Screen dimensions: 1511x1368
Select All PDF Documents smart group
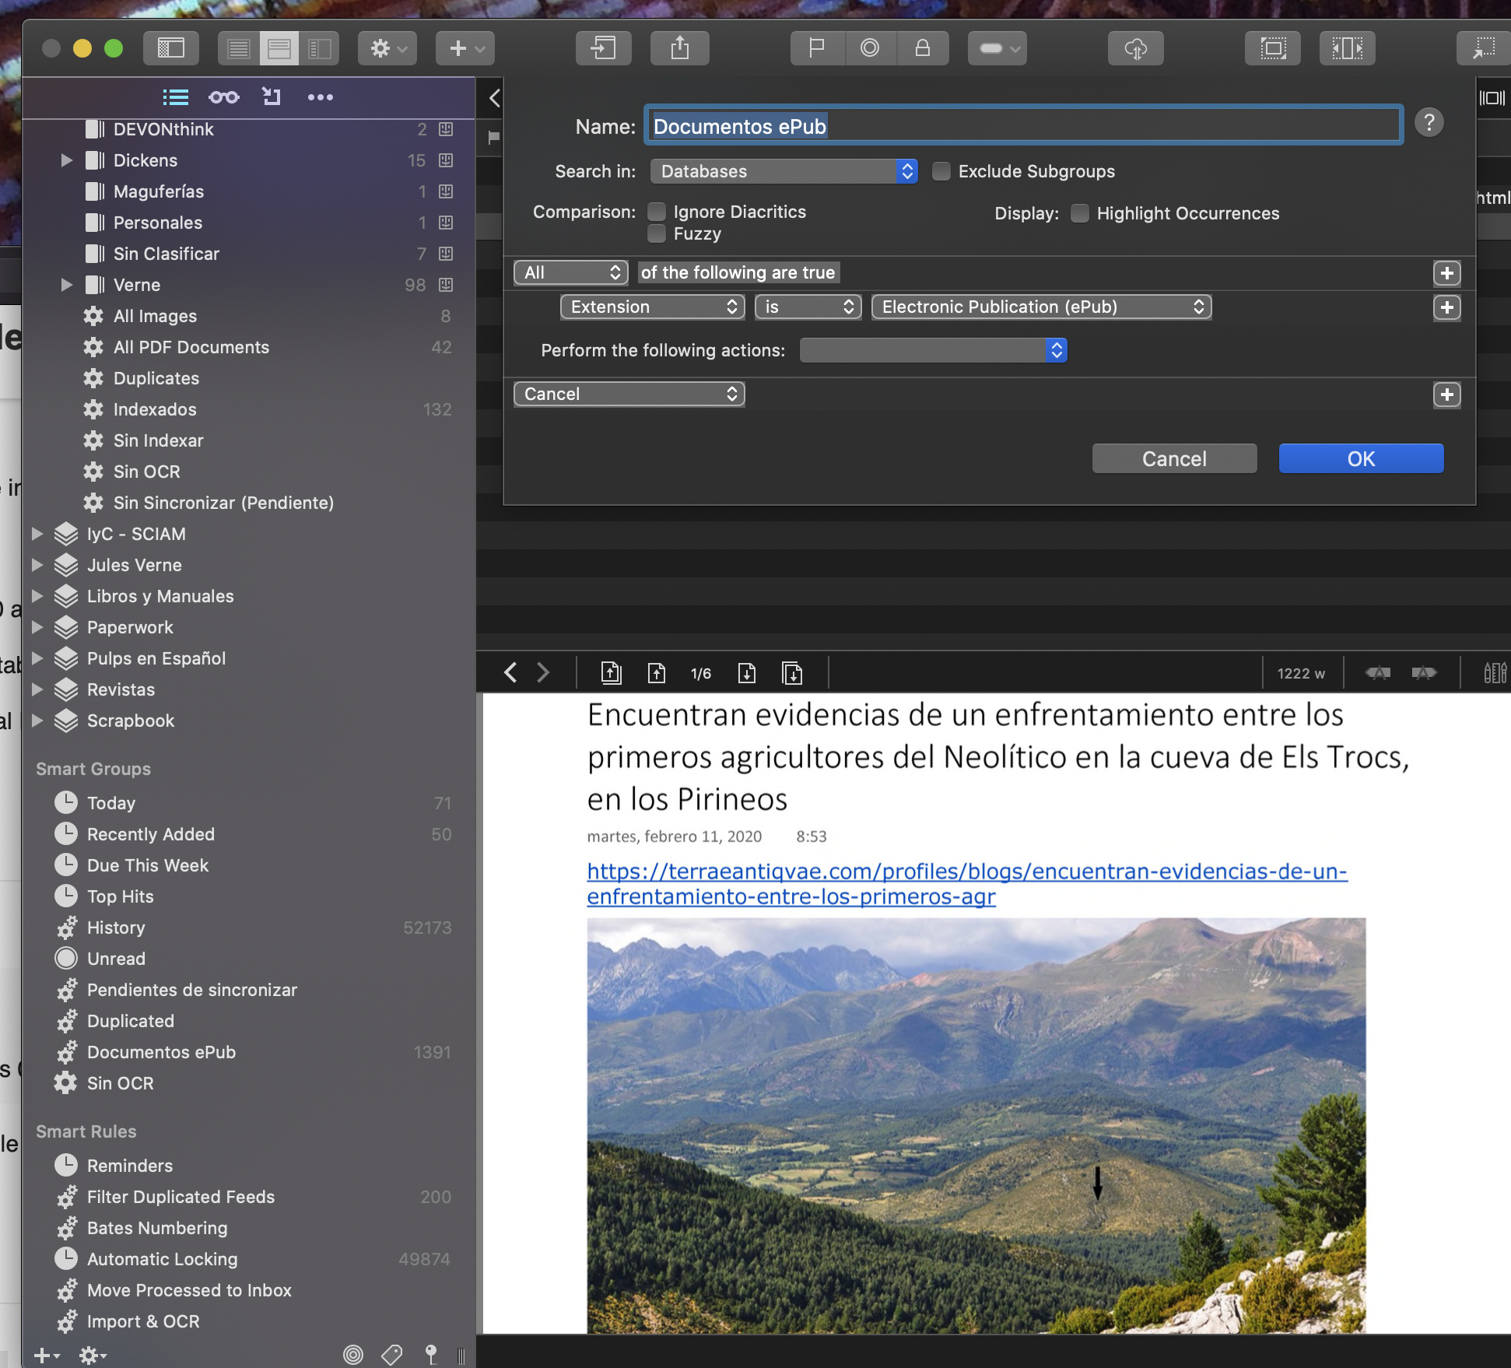click(191, 347)
